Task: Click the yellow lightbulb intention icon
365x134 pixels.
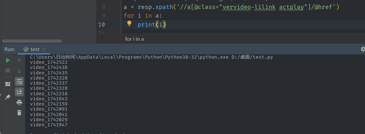Action: pos(129,23)
